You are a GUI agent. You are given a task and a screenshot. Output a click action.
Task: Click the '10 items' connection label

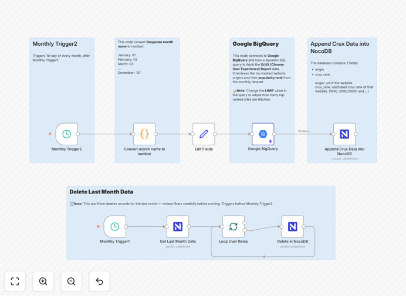coord(303,131)
